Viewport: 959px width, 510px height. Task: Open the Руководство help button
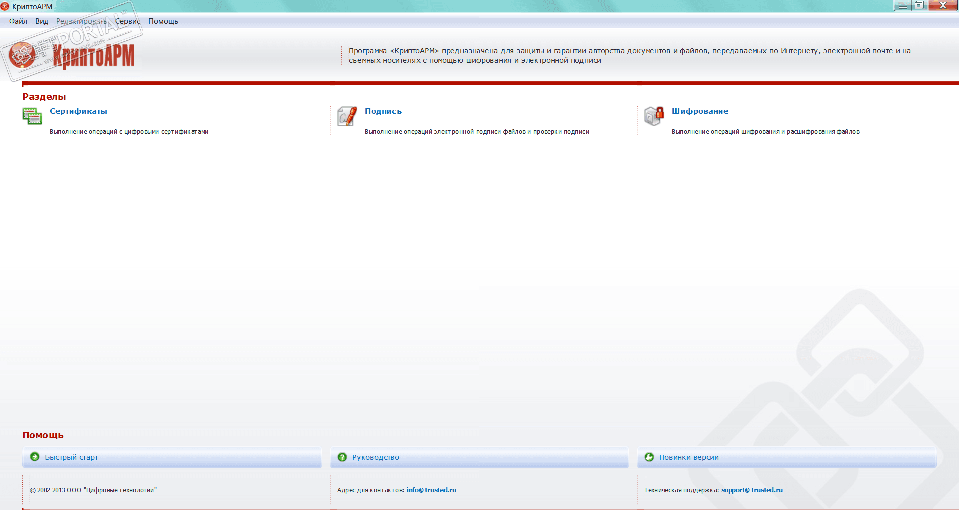pyautogui.click(x=479, y=457)
